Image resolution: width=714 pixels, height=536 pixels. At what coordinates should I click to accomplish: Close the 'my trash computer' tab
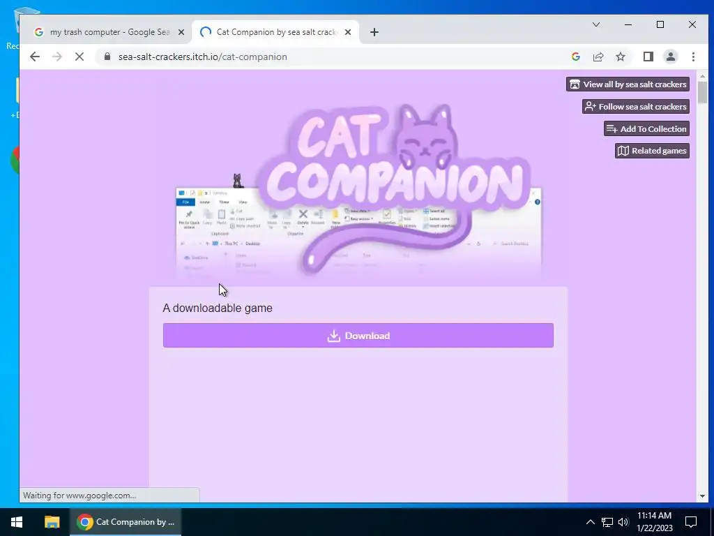pos(181,32)
